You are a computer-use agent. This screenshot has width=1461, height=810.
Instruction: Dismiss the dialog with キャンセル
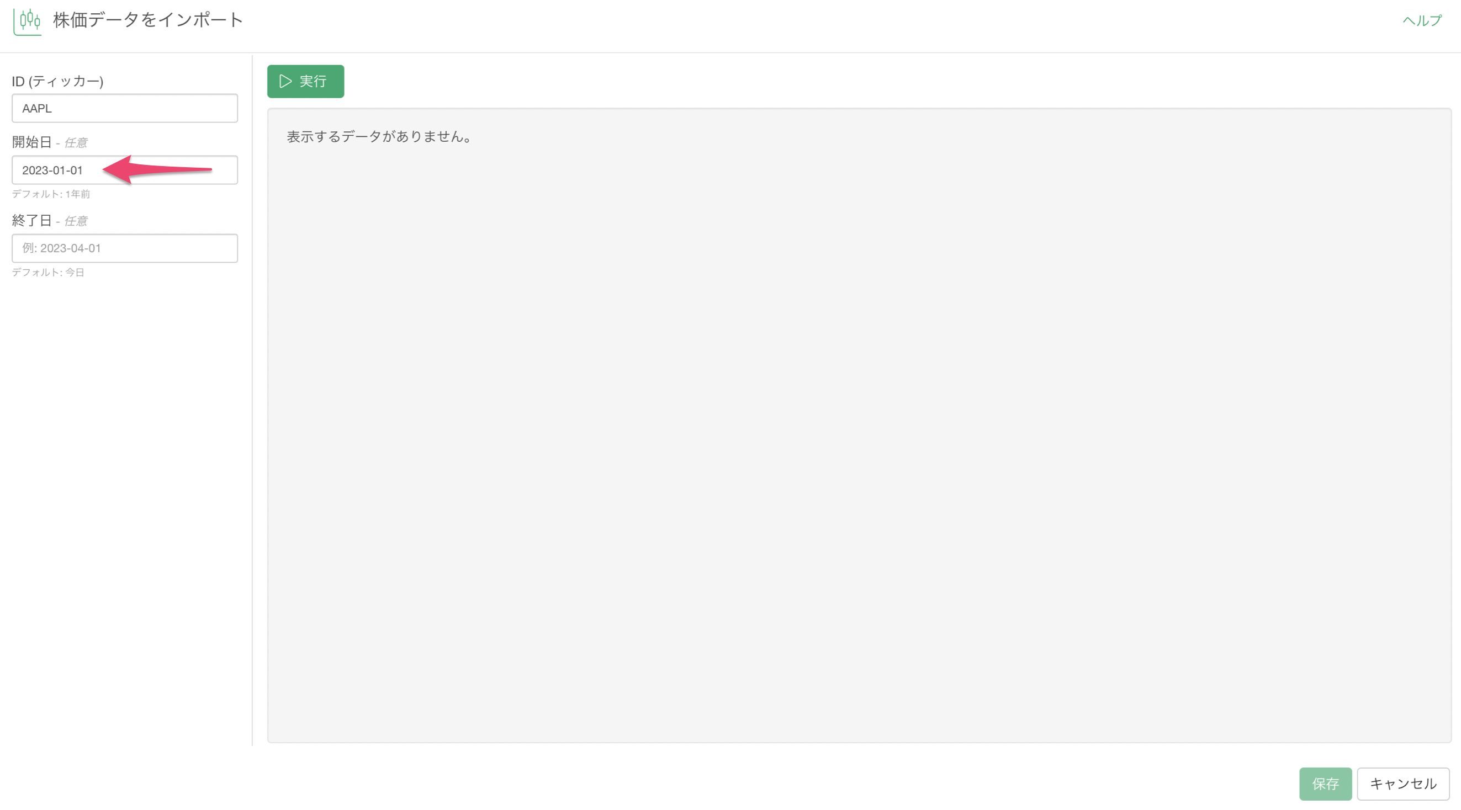(x=1403, y=784)
